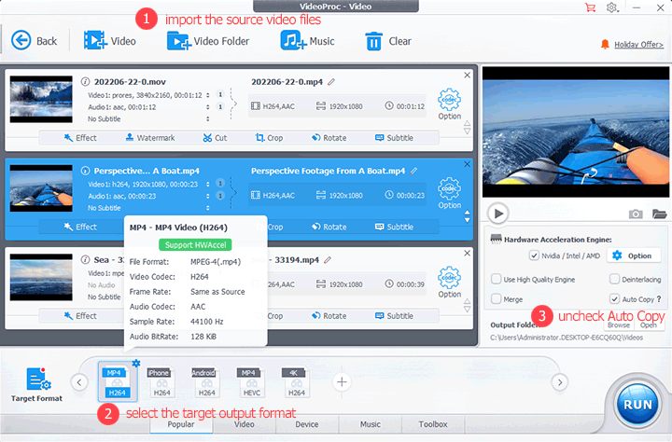Screen dimensions: 672x442
Task: Rename Perspective Footage output with pencil icon
Action: (413, 171)
